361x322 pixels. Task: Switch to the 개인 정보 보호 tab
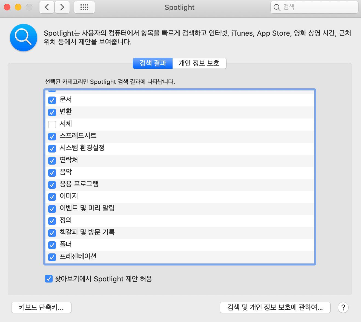point(199,63)
